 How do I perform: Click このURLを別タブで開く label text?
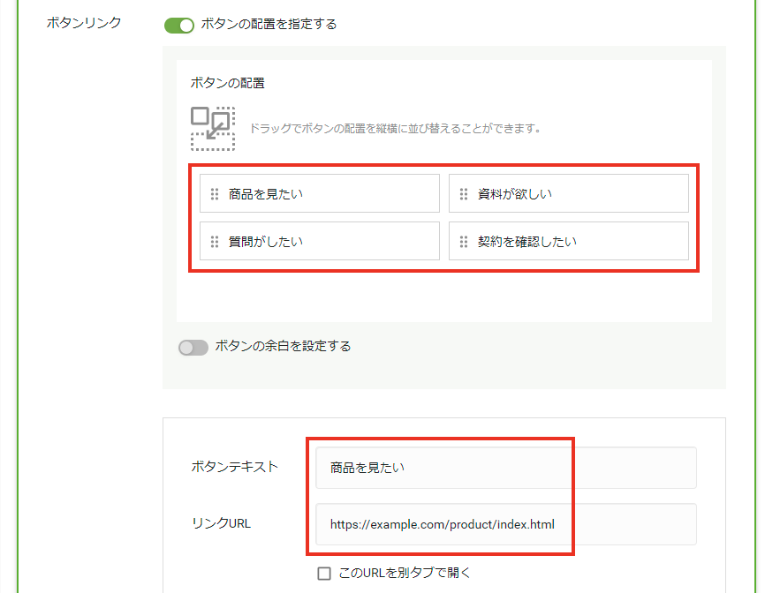(405, 573)
